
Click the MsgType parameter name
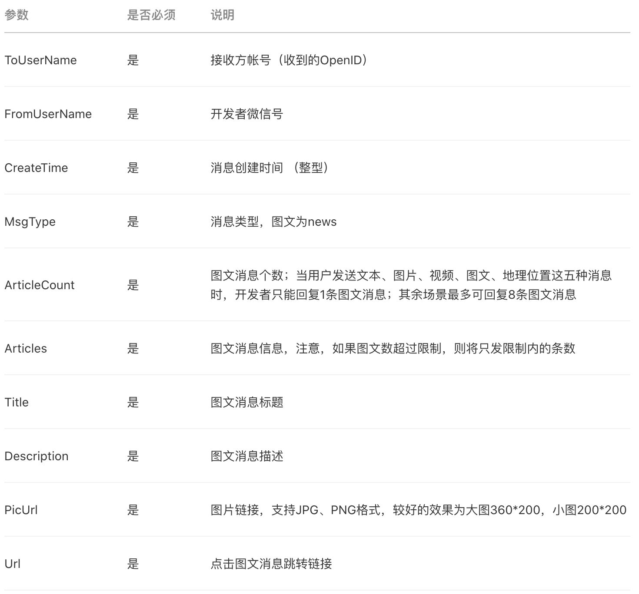coord(30,222)
